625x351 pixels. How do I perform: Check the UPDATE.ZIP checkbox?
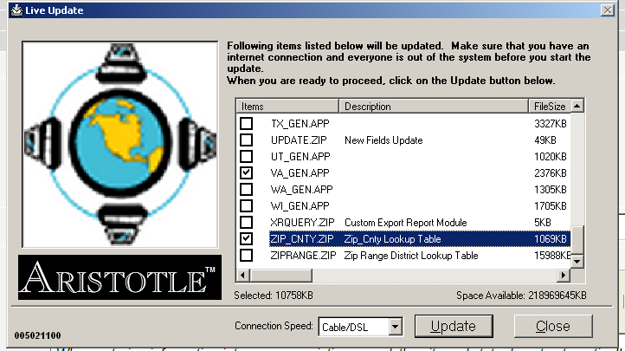[247, 140]
